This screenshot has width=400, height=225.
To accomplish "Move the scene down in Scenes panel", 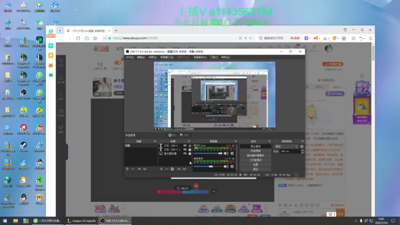I will point(144,169).
